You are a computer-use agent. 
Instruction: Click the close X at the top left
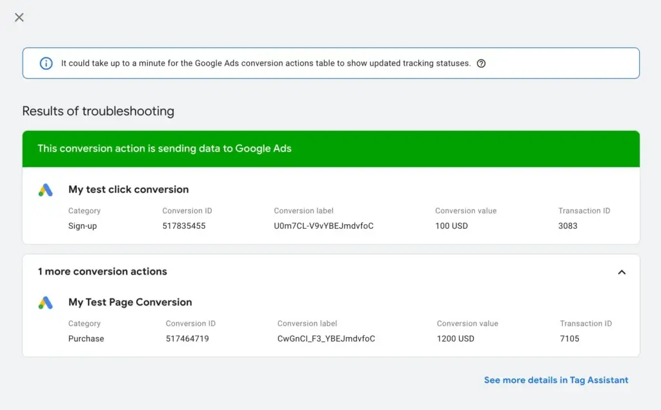pyautogui.click(x=19, y=17)
